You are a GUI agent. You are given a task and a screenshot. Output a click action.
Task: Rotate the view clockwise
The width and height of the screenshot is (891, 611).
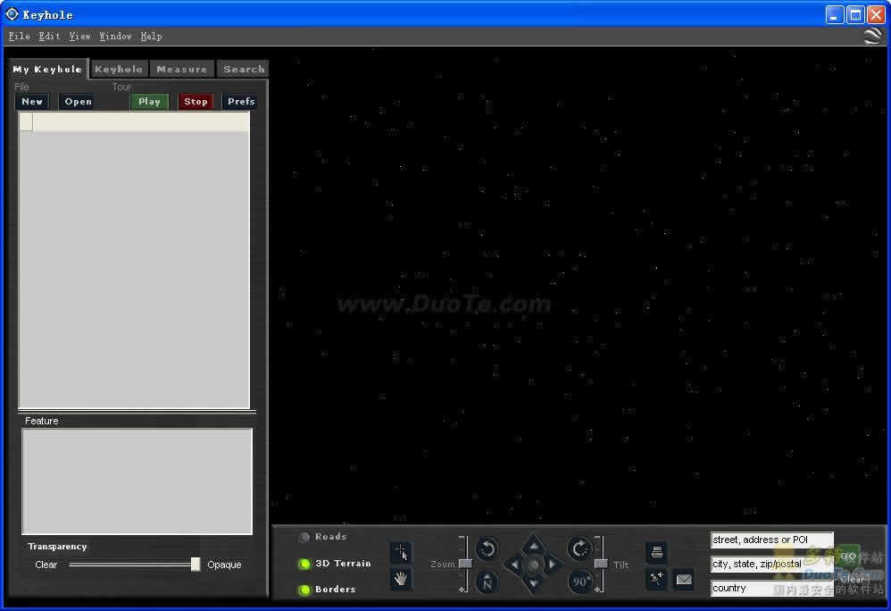click(x=579, y=548)
